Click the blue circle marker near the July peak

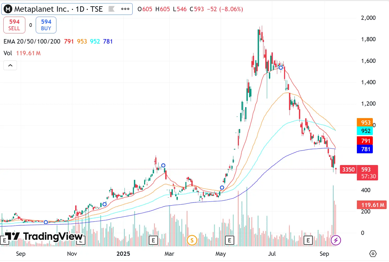(x=281, y=68)
